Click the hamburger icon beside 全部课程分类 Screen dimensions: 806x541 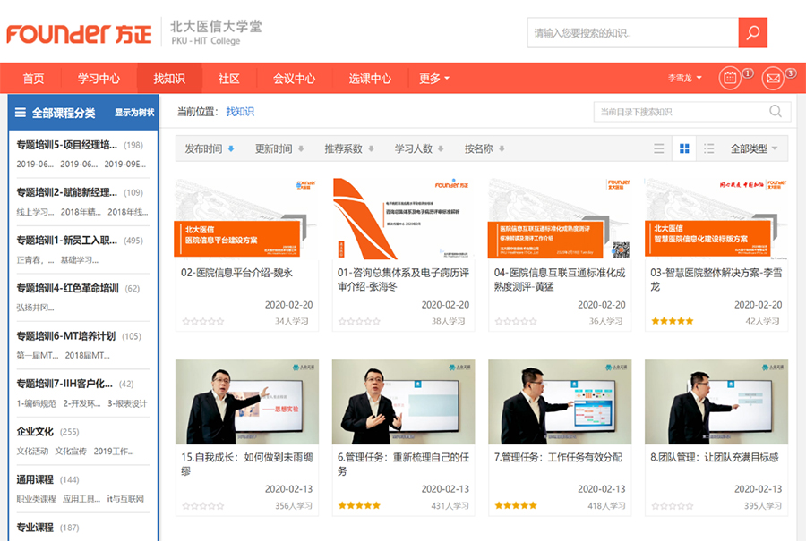click(x=21, y=113)
